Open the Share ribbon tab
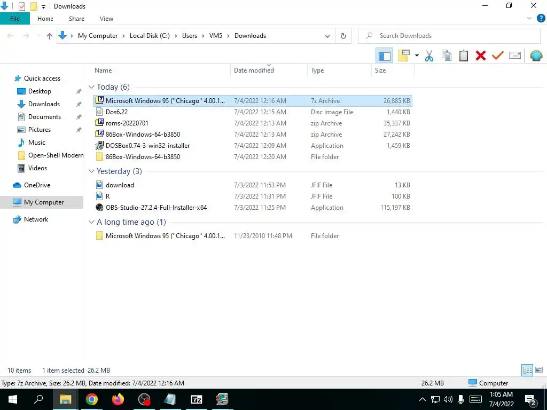Viewport: 547px width, 410px height. [76, 19]
